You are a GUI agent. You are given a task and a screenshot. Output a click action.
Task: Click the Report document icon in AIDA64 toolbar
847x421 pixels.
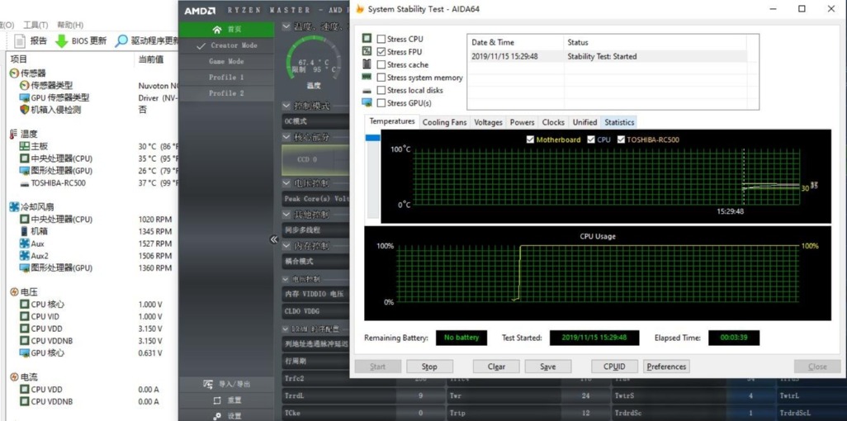point(20,41)
